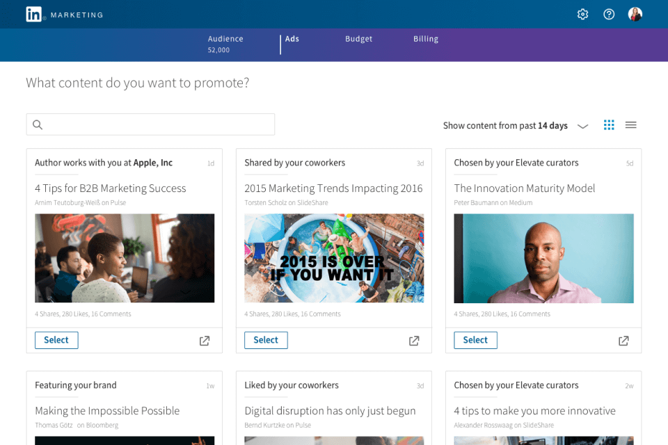
Task: Open B2B Marketing article in new window
Action: (205, 341)
